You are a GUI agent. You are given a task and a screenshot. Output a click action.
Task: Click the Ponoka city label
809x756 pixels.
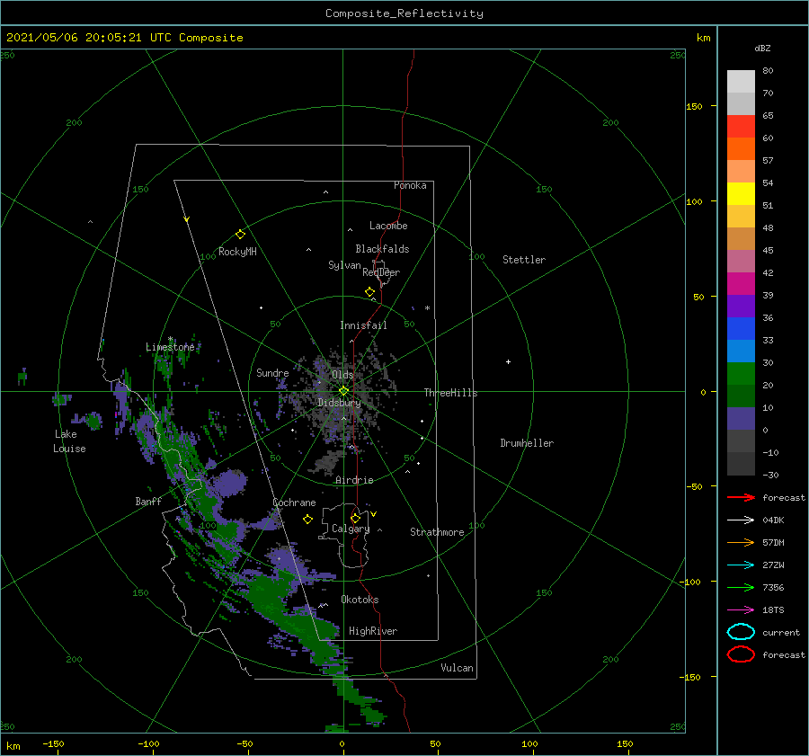pos(410,185)
